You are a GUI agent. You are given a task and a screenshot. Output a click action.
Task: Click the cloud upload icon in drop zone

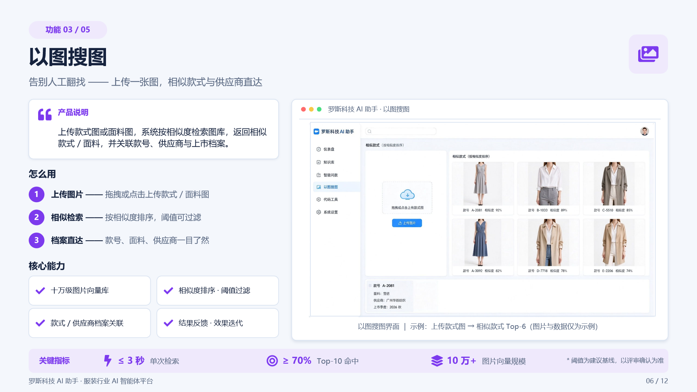click(x=407, y=195)
